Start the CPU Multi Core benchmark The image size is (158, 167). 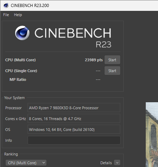point(112,60)
